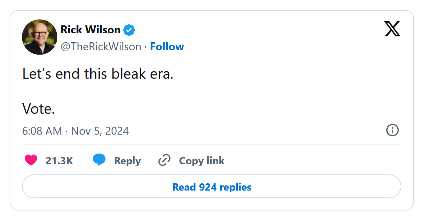Click the chain link copy icon
This screenshot has height=217, width=424.
pos(164,160)
